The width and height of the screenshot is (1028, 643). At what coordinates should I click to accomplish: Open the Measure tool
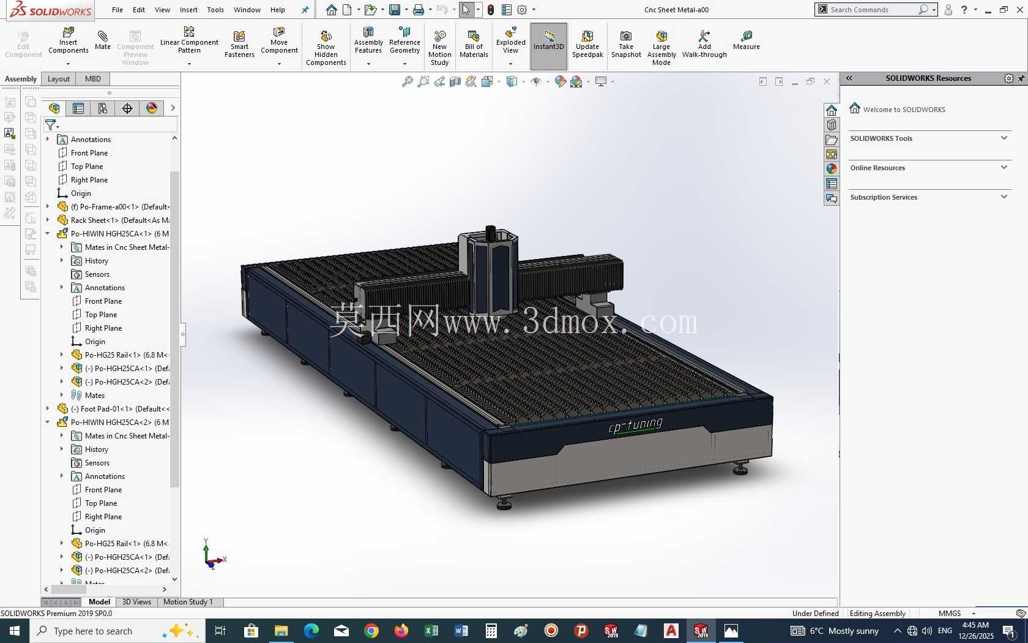pyautogui.click(x=747, y=40)
